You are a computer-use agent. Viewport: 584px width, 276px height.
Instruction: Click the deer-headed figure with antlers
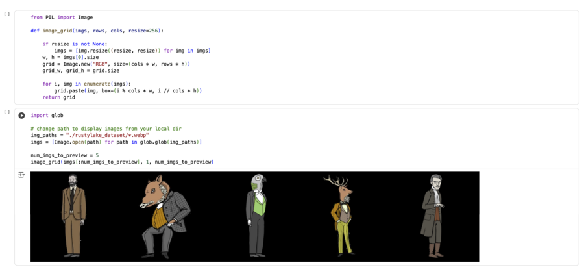pos(341,216)
